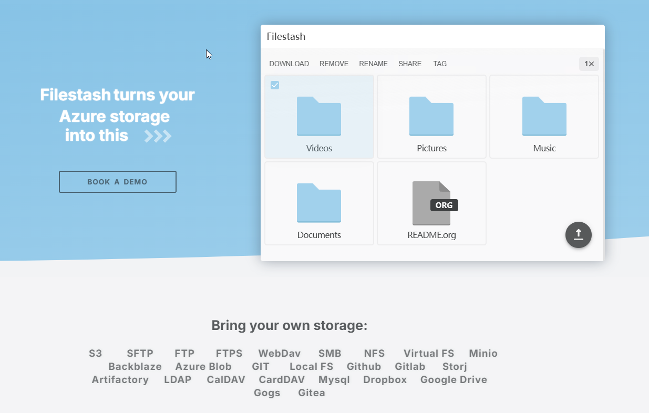Open the Gogs storage link
Viewport: 649px width, 413px height.
coord(267,393)
